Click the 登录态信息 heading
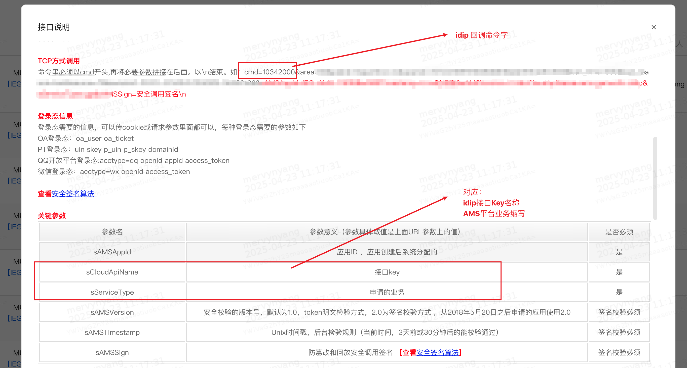 pos(55,116)
